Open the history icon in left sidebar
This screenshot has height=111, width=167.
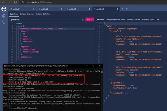coord(4,22)
